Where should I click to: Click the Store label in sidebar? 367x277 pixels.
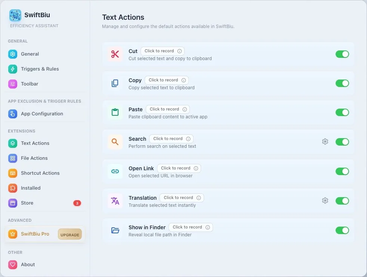[x=27, y=203]
